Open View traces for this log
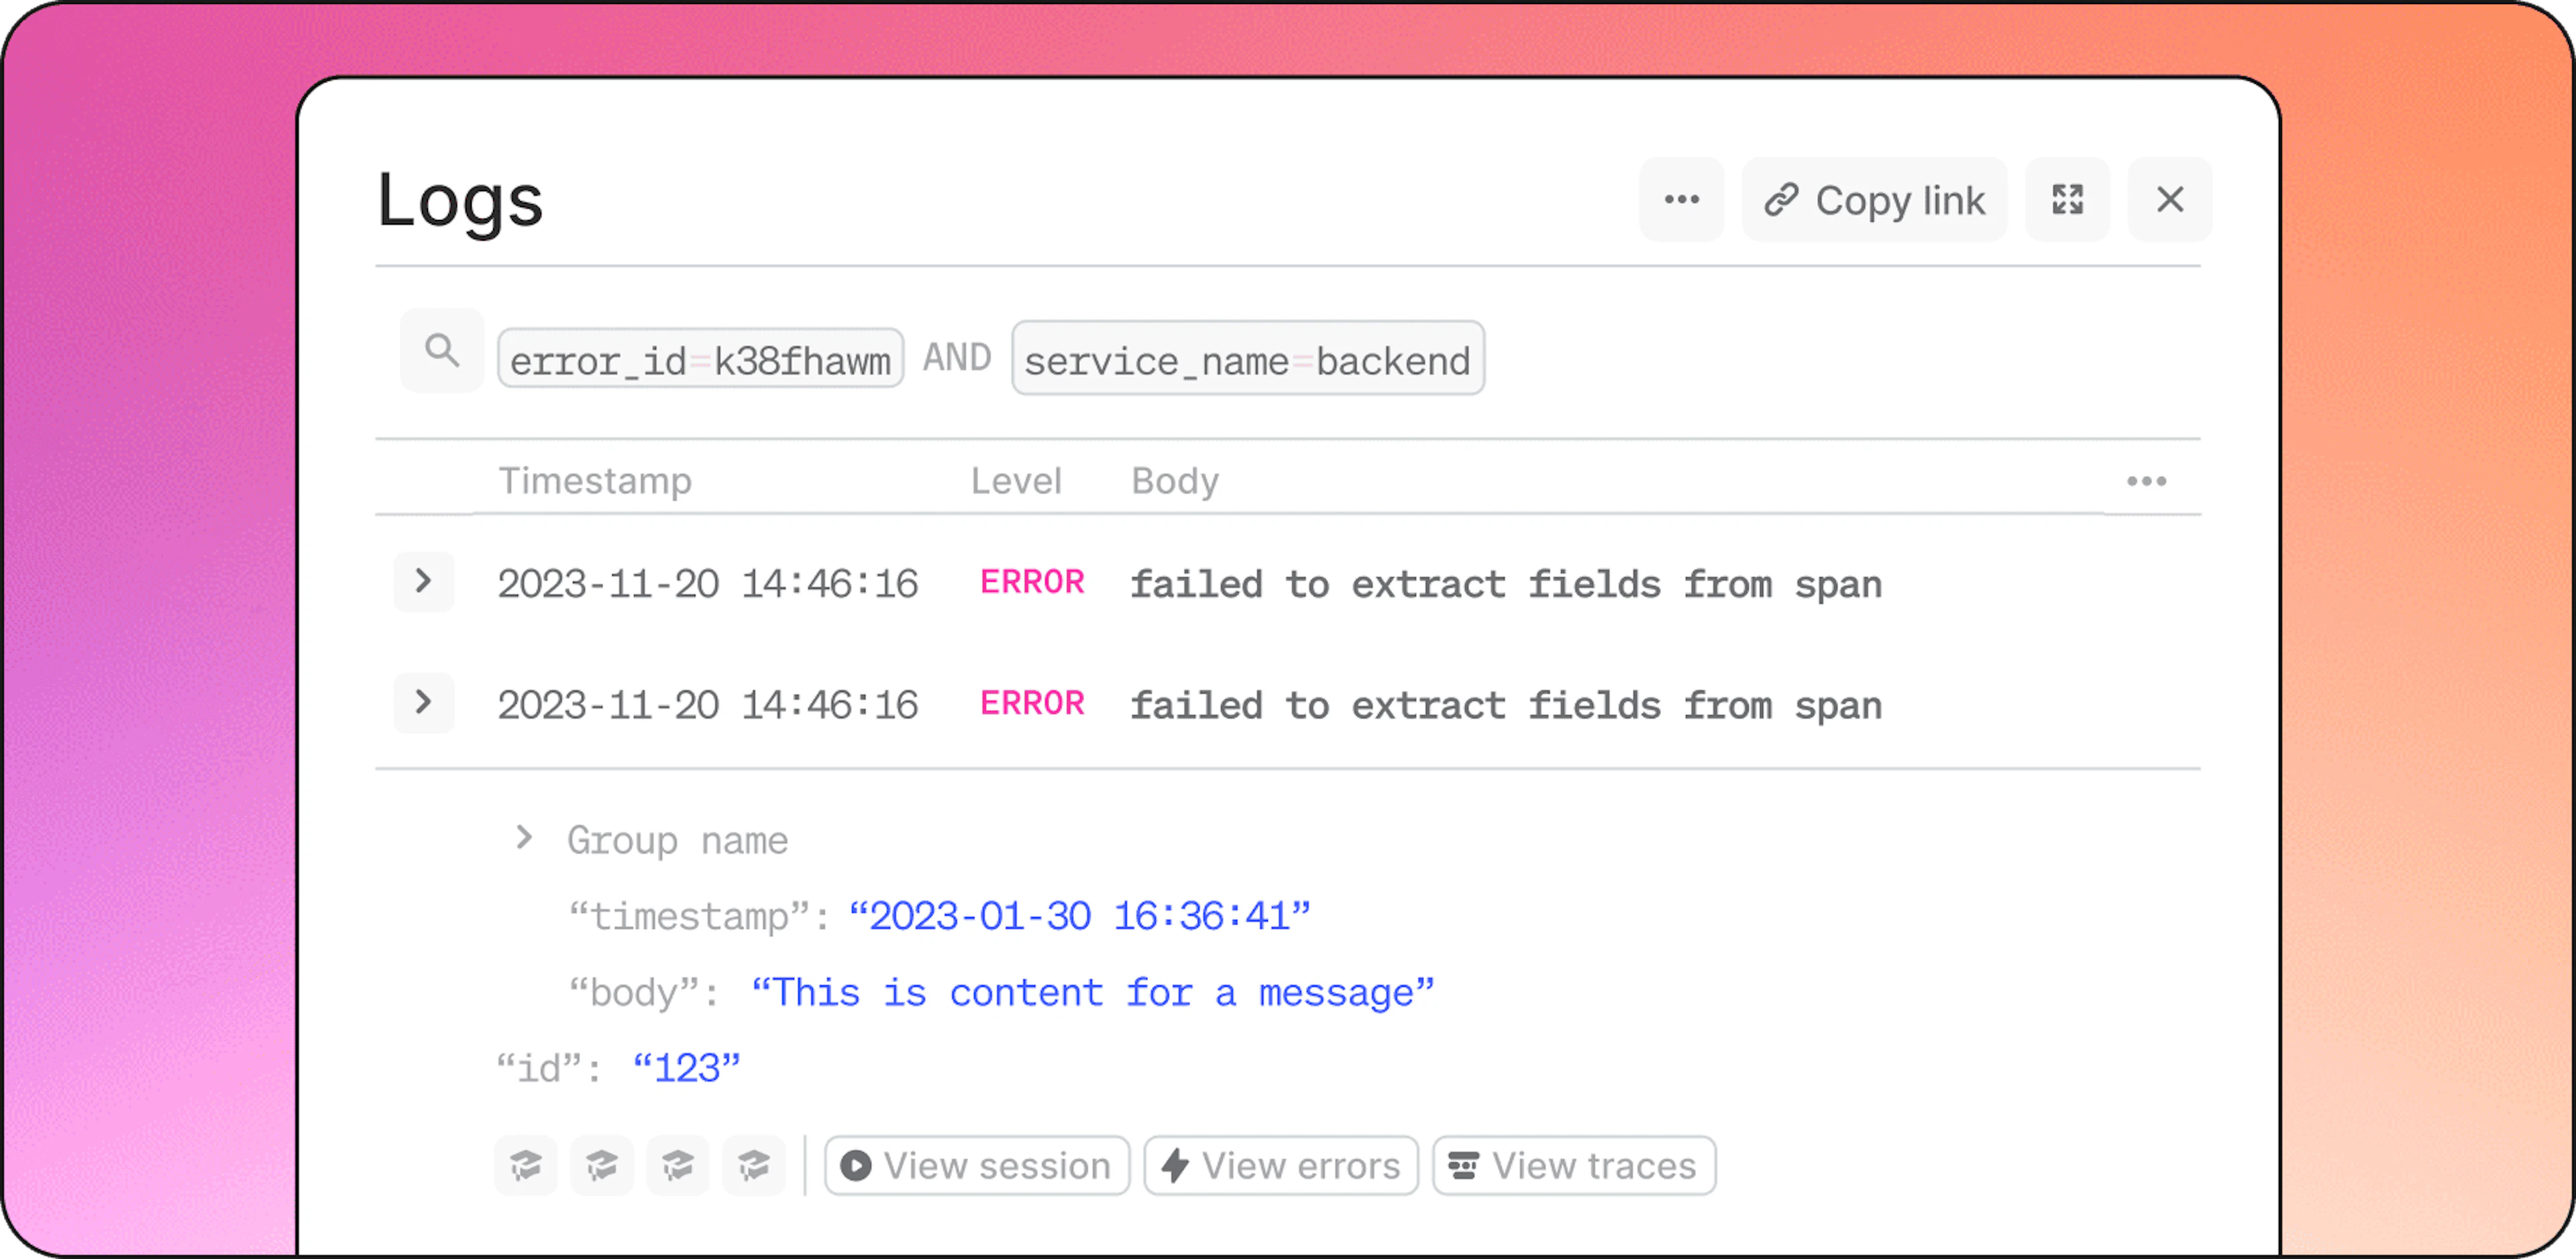The image size is (2576, 1259). click(x=1574, y=1165)
